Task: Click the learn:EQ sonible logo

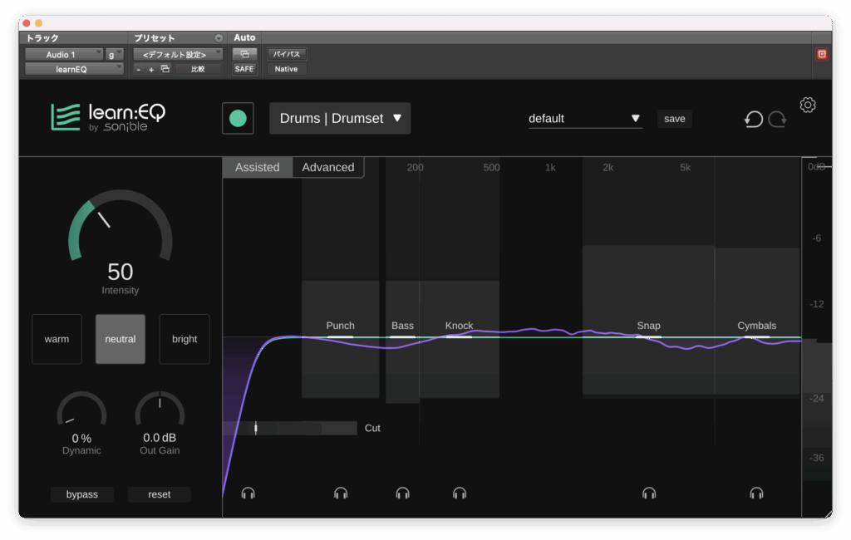Action: click(x=108, y=117)
